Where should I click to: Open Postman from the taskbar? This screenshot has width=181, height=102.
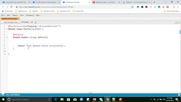click(x=120, y=99)
